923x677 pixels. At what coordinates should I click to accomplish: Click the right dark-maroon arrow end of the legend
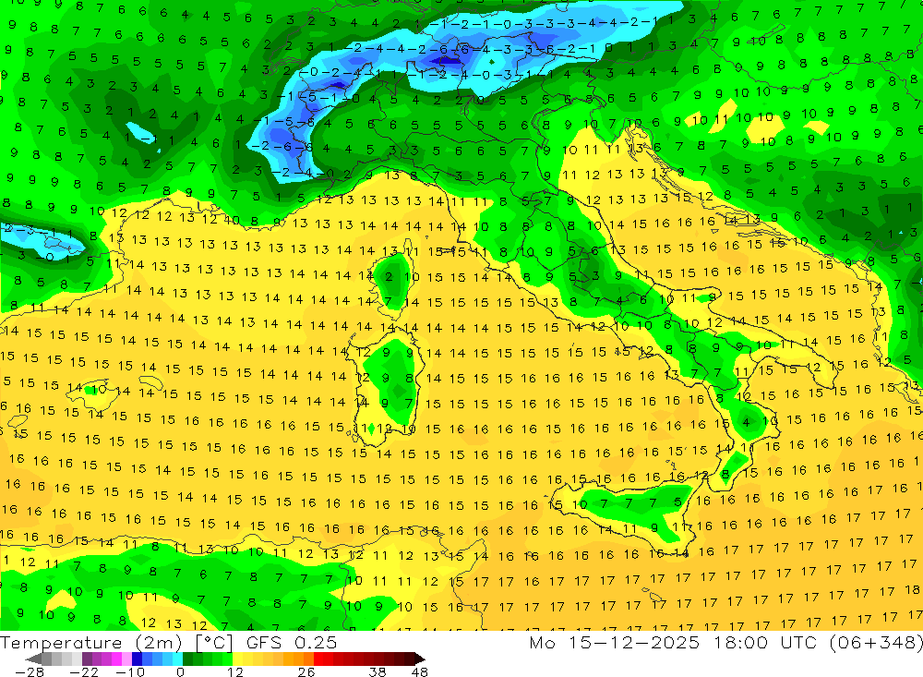click(x=420, y=659)
